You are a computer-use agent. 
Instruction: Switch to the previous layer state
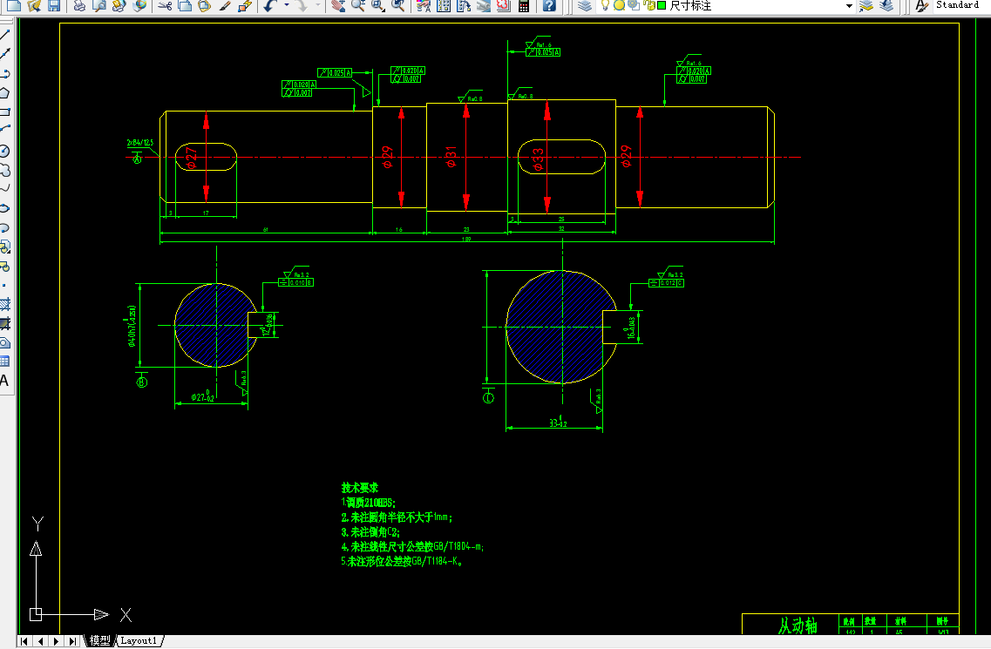[x=886, y=6]
